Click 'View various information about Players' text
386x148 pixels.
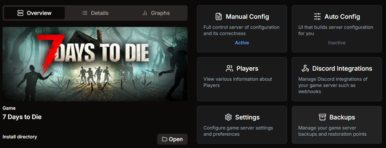(x=237, y=82)
